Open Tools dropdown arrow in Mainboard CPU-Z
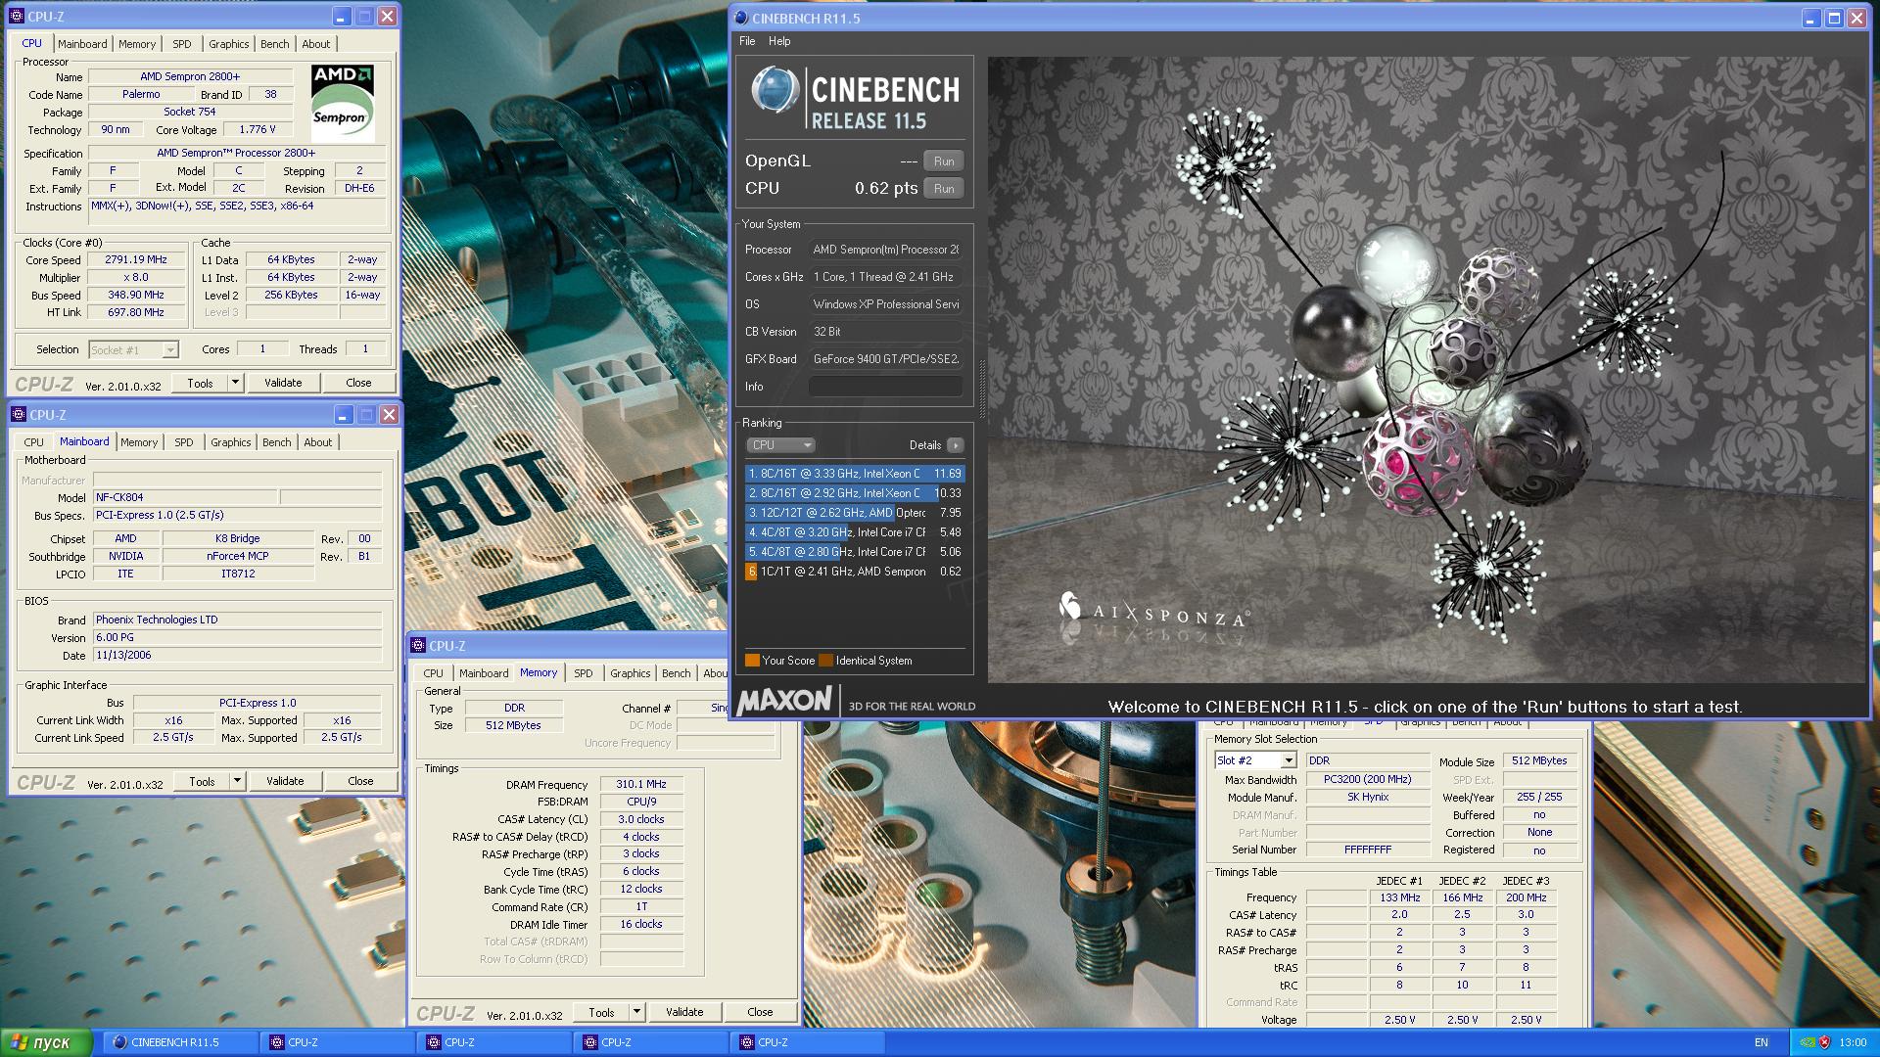The width and height of the screenshot is (1880, 1057). tap(237, 781)
